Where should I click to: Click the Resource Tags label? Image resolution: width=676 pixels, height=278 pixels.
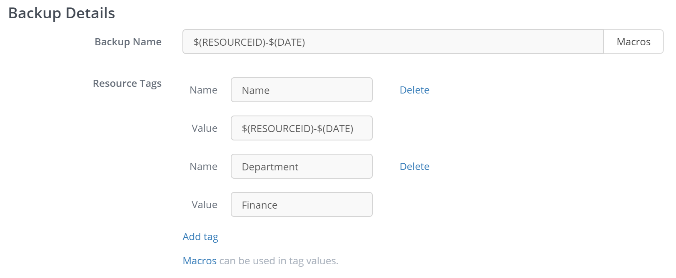(x=127, y=83)
